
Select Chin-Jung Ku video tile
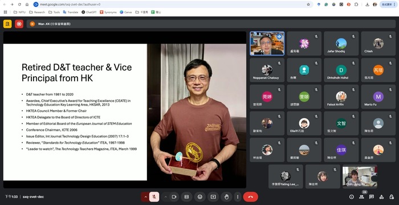(360, 177)
